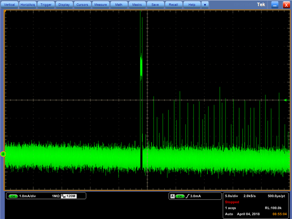Click the 1MΩ input termination readout
The width and height of the screenshot is (292, 219).
point(56,196)
